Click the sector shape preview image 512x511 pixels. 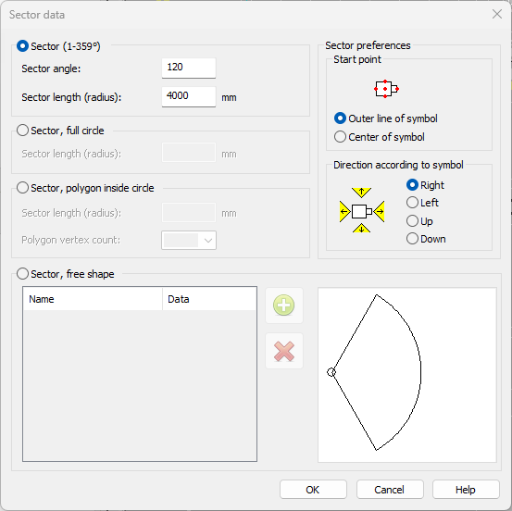tap(407, 375)
